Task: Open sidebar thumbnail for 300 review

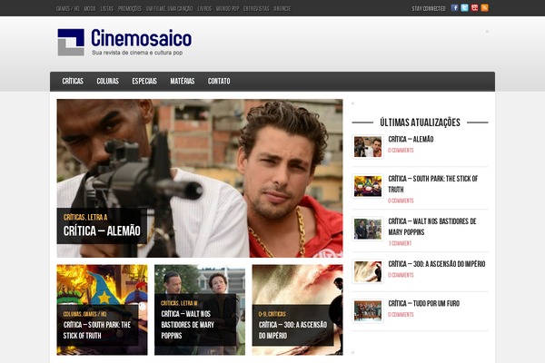Action: [368, 271]
